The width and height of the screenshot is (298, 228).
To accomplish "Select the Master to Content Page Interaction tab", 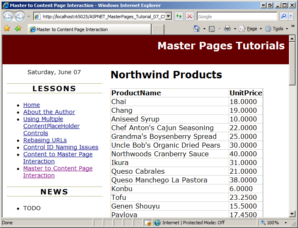I will pos(90,29).
